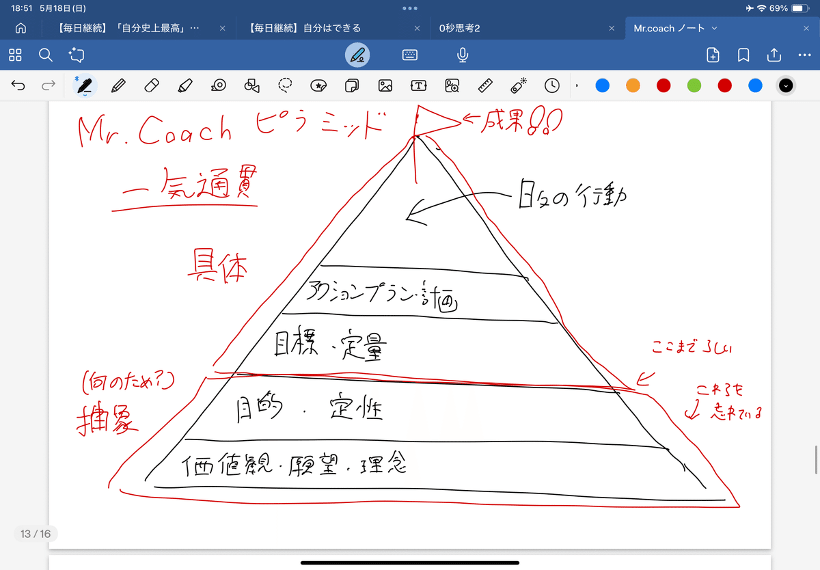Select the Highlighter tool

(x=184, y=85)
